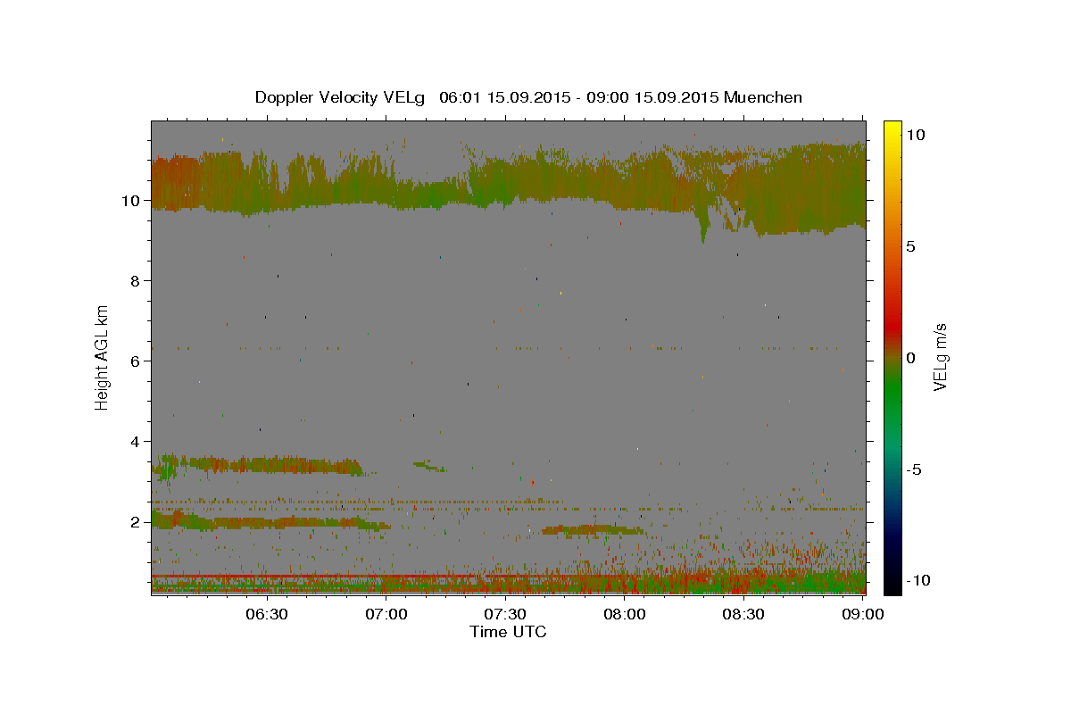Click the 'Time UTC' axis label
The height and width of the screenshot is (714, 1071).
click(x=508, y=632)
